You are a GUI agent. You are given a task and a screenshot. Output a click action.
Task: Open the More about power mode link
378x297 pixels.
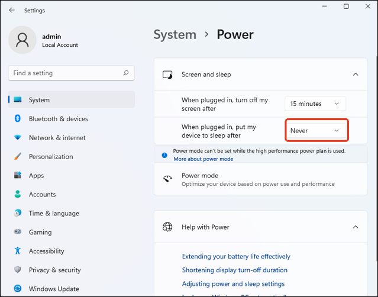tap(203, 159)
